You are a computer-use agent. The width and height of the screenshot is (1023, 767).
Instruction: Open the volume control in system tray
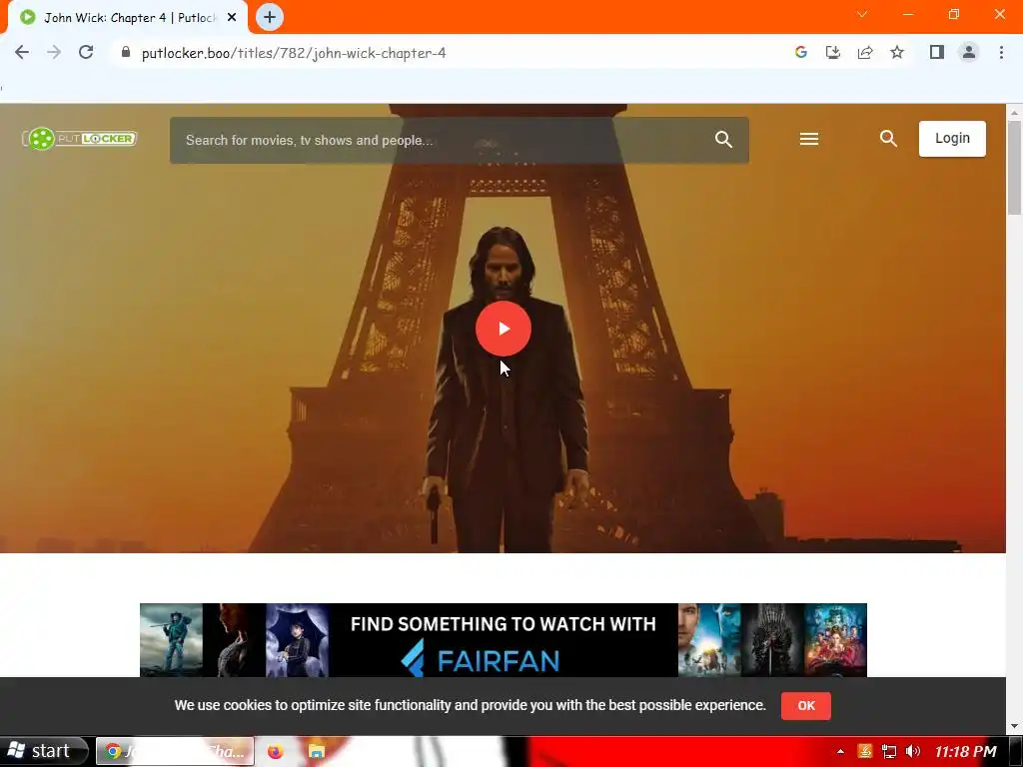(913, 751)
